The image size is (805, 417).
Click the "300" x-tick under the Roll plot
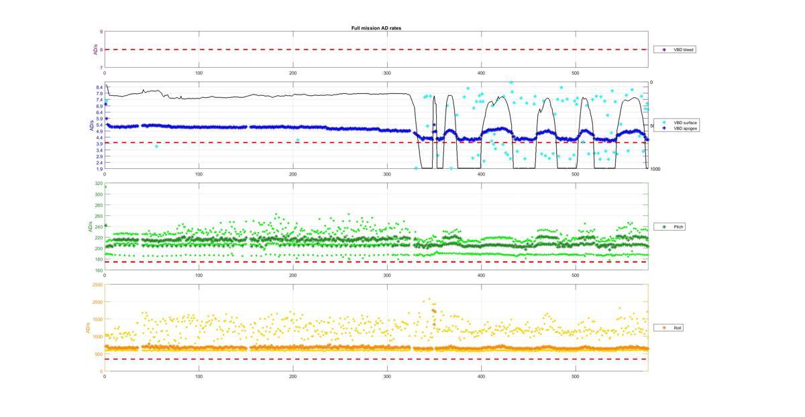tap(387, 377)
